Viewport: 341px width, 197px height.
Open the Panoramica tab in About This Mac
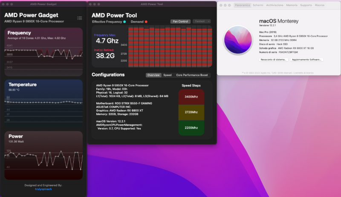tap(243, 5)
